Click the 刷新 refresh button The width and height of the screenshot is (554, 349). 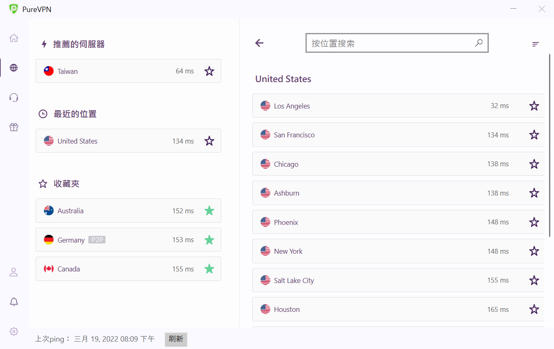click(x=176, y=339)
